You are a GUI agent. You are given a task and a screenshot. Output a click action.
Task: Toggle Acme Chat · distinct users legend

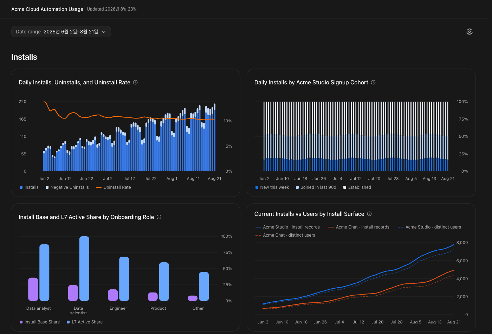click(285, 235)
